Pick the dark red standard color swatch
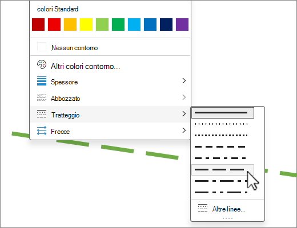The height and width of the screenshot is (228, 297). [38, 25]
